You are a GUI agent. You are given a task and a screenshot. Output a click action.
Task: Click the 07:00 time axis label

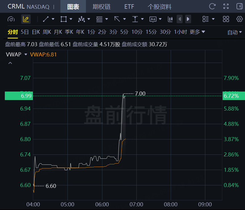[136, 204]
